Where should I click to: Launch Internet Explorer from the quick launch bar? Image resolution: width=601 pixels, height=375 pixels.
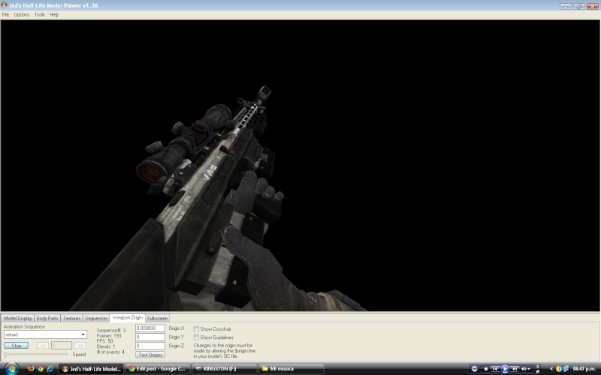coord(50,369)
